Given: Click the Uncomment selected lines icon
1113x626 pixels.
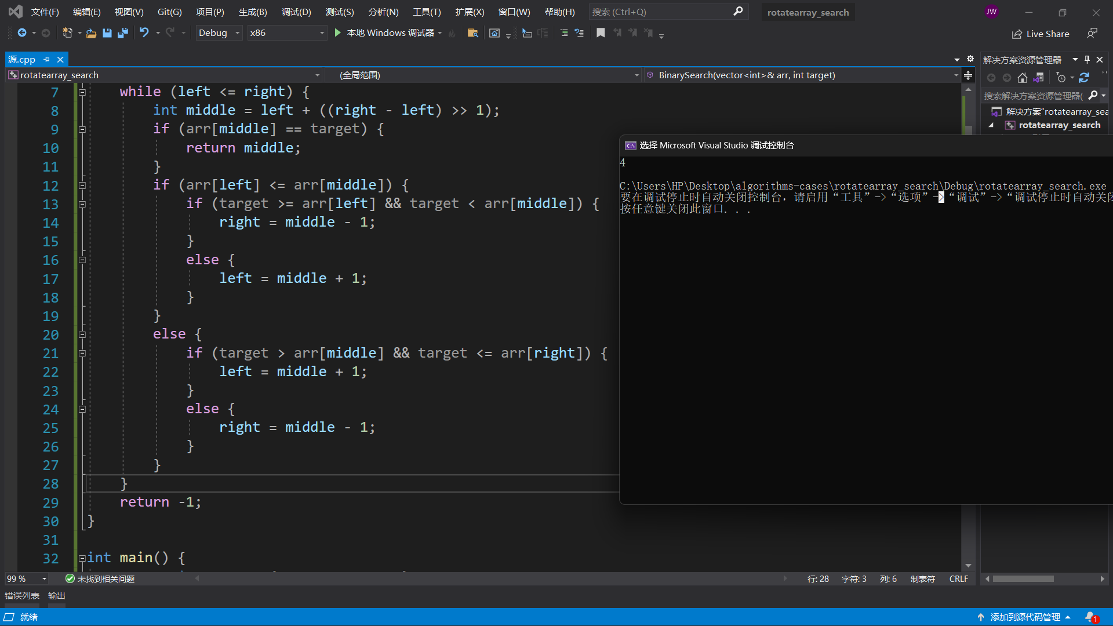Looking at the screenshot, I should 579,33.
